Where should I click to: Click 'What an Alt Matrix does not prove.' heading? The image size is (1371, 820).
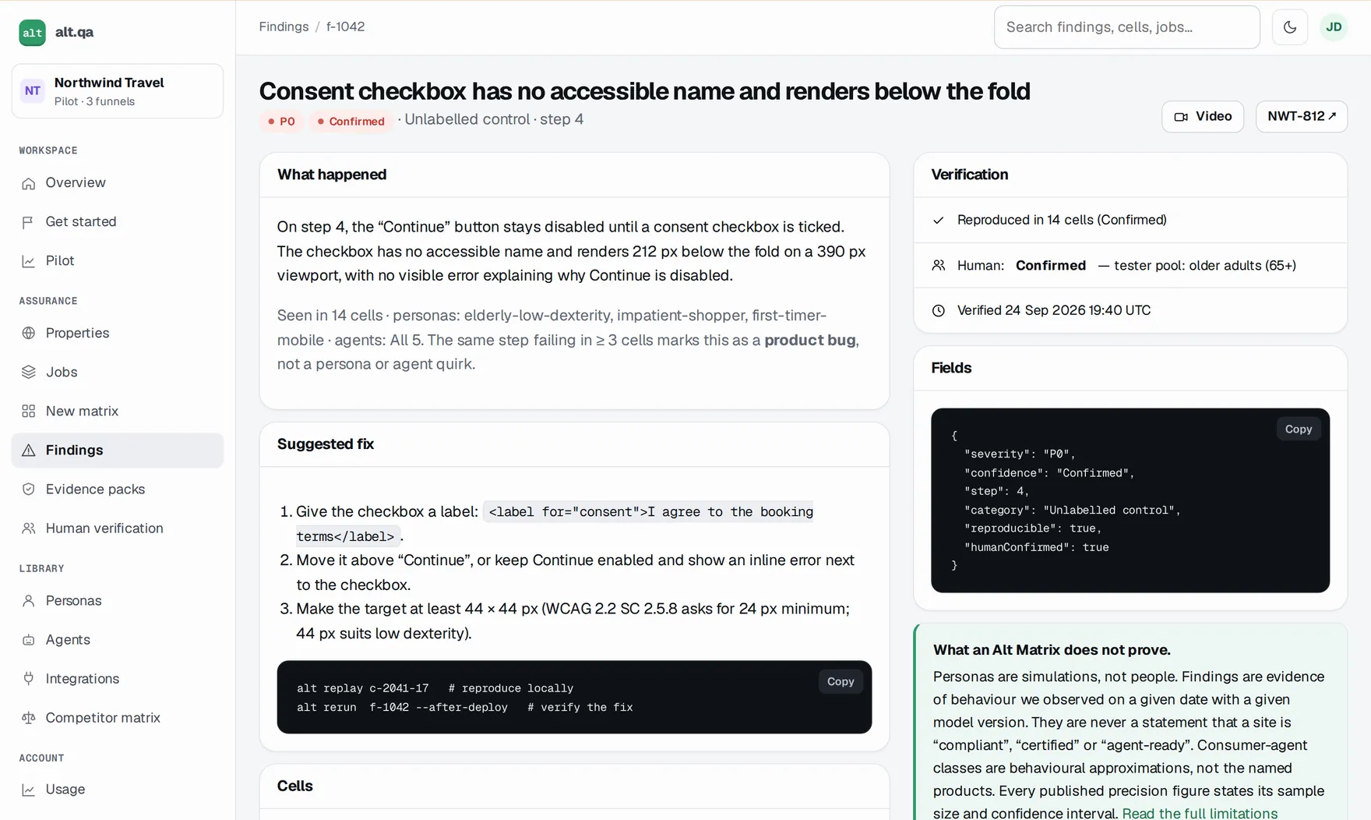pyautogui.click(x=1052, y=650)
